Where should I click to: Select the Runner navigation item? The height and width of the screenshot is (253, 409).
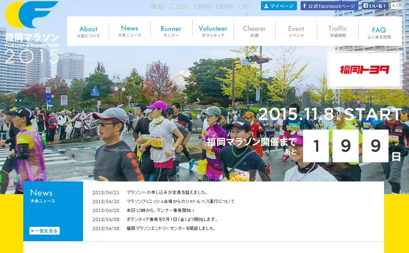171,31
